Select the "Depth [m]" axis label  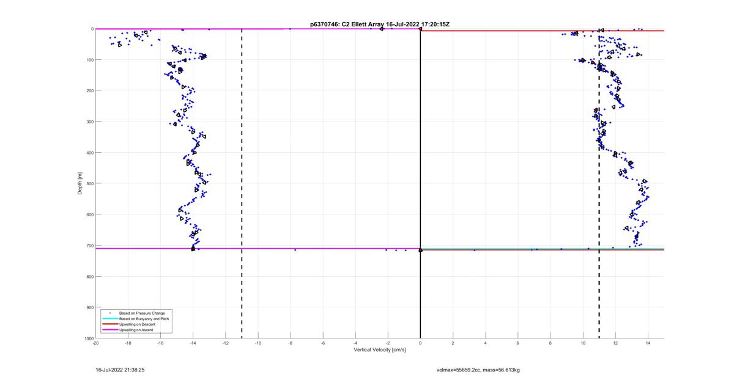80,183
